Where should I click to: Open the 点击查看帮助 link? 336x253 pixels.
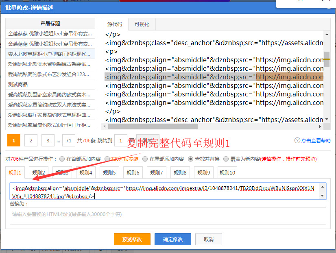point(316,140)
